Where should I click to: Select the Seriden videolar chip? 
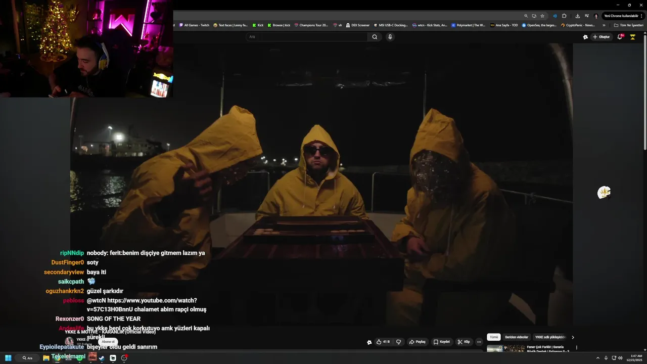click(x=517, y=337)
